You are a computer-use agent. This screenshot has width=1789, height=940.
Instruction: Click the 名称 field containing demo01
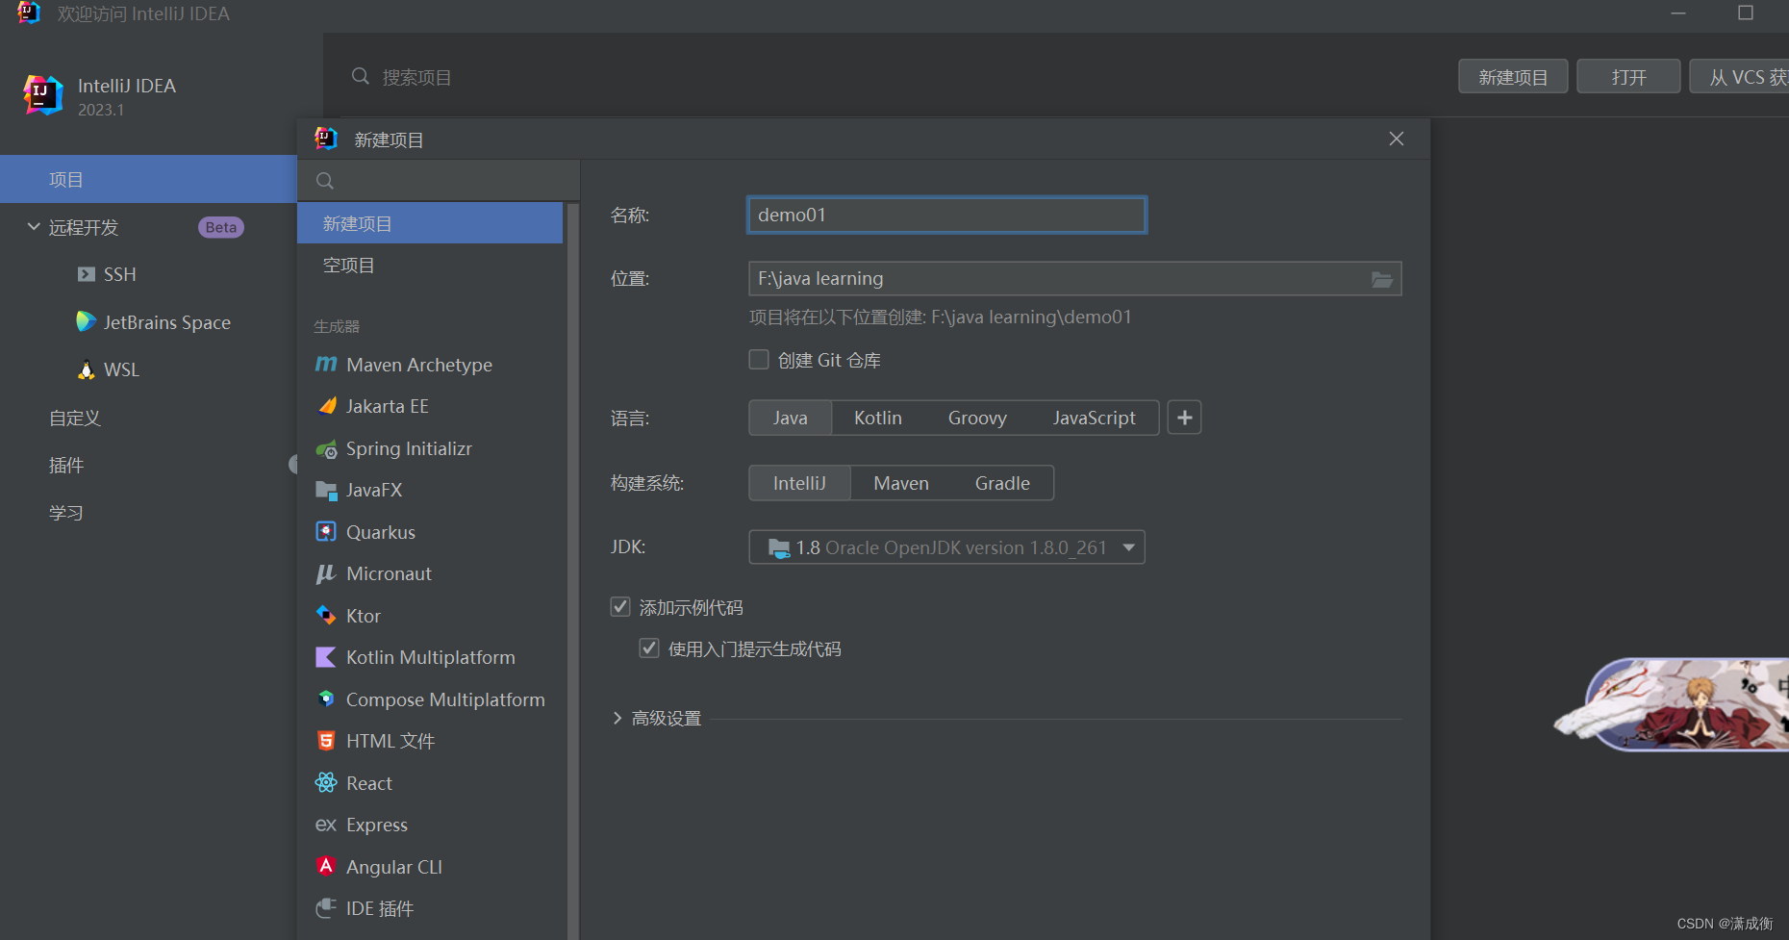pos(946,215)
